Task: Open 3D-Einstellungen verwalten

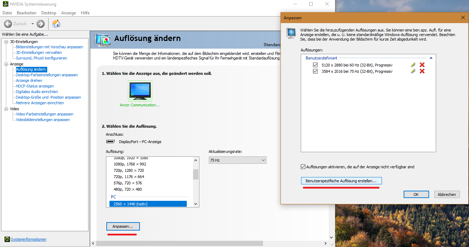Action: [x=39, y=52]
